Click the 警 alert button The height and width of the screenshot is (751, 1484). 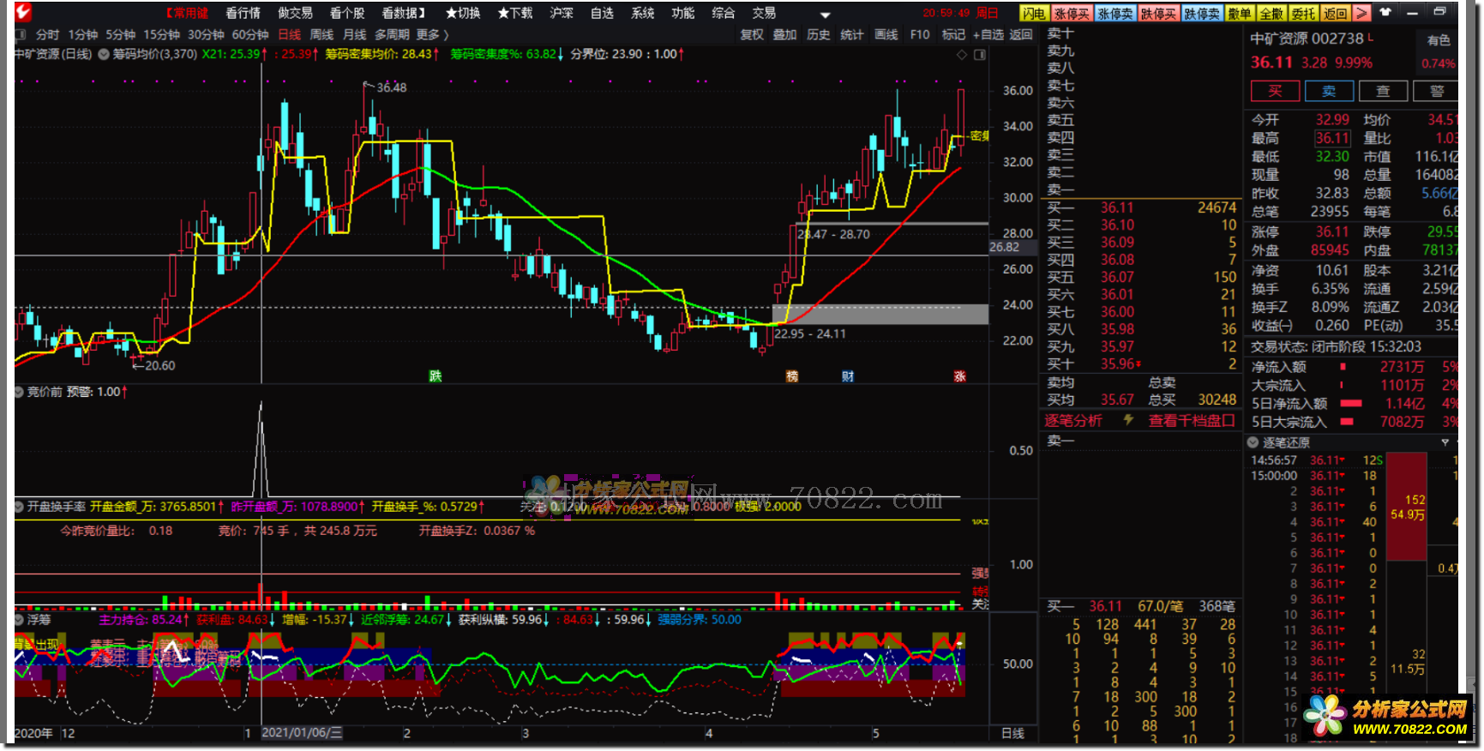coord(1437,91)
